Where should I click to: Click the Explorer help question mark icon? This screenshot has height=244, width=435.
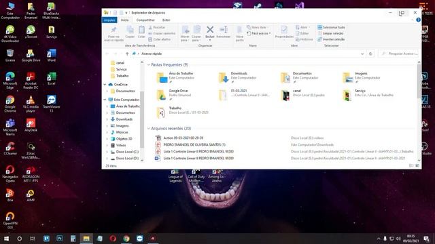[418, 20]
